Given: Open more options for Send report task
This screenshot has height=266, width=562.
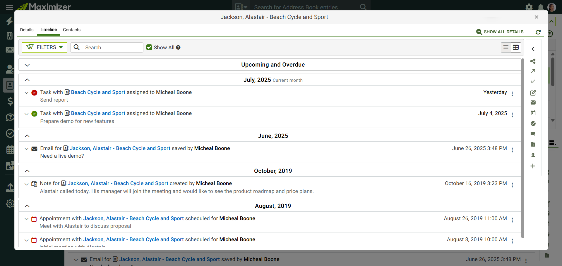Looking at the screenshot, I should pyautogui.click(x=512, y=94).
